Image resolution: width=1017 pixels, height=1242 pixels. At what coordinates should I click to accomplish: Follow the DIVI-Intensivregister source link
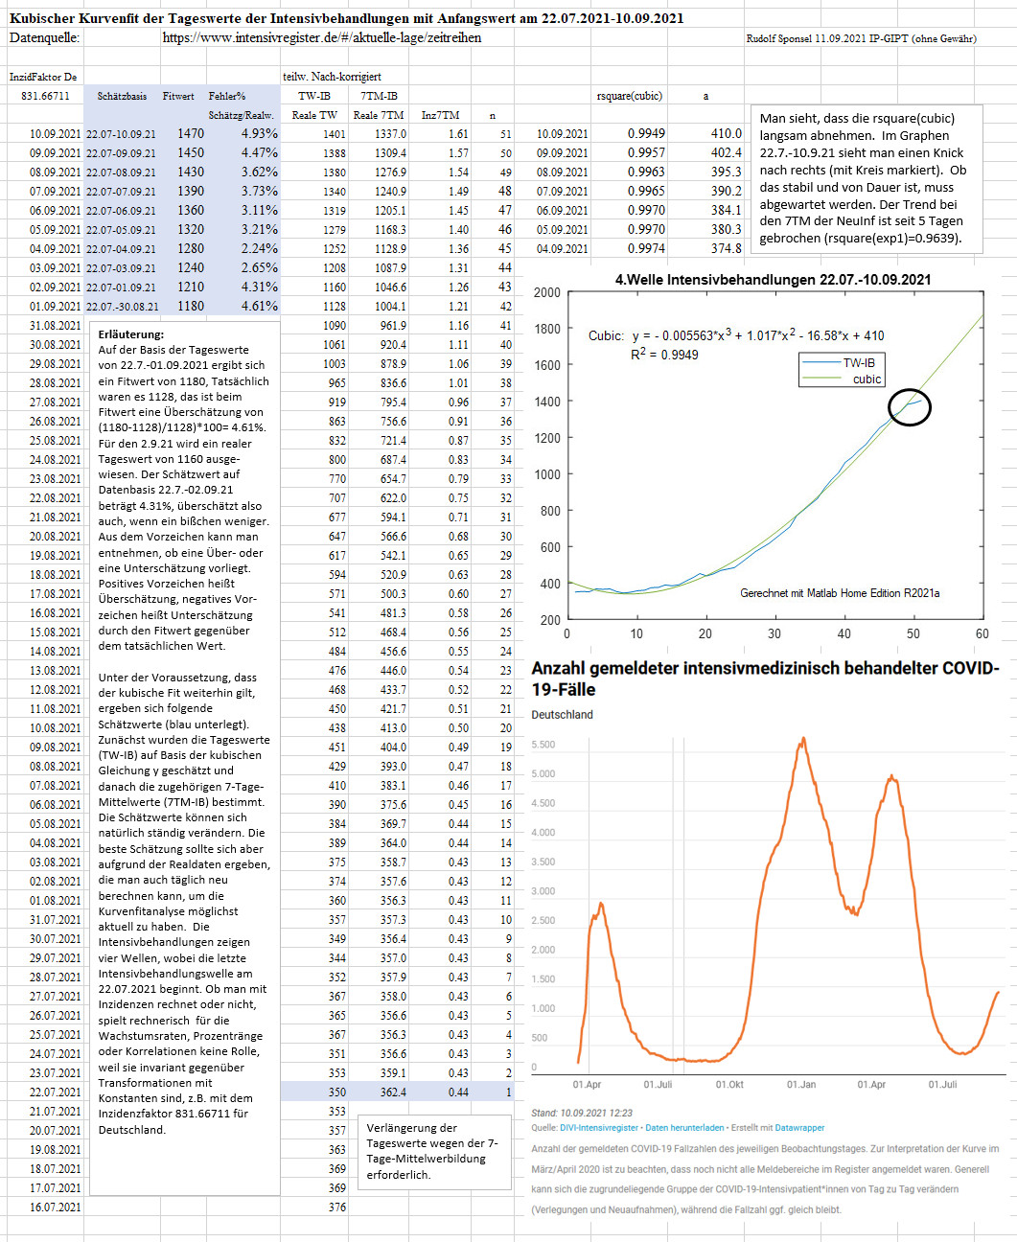pyautogui.click(x=599, y=1128)
